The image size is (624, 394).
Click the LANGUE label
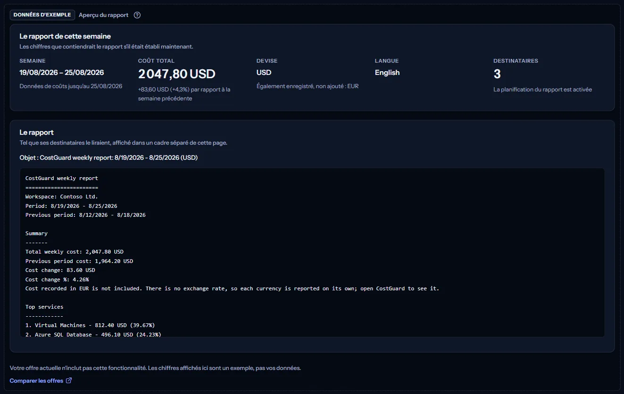pyautogui.click(x=387, y=61)
